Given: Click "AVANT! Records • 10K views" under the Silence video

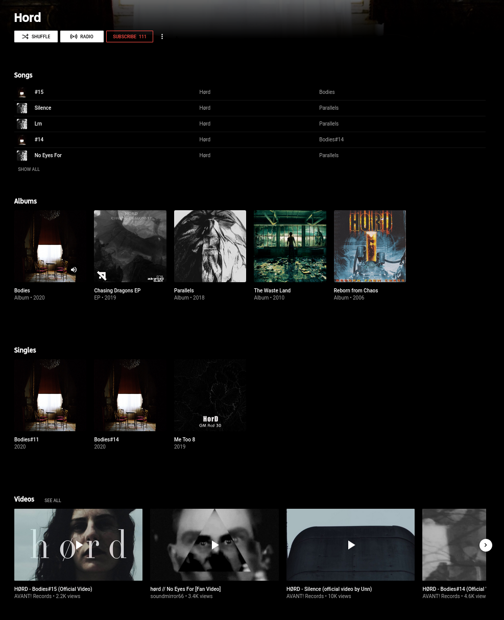Looking at the screenshot, I should (319, 597).
